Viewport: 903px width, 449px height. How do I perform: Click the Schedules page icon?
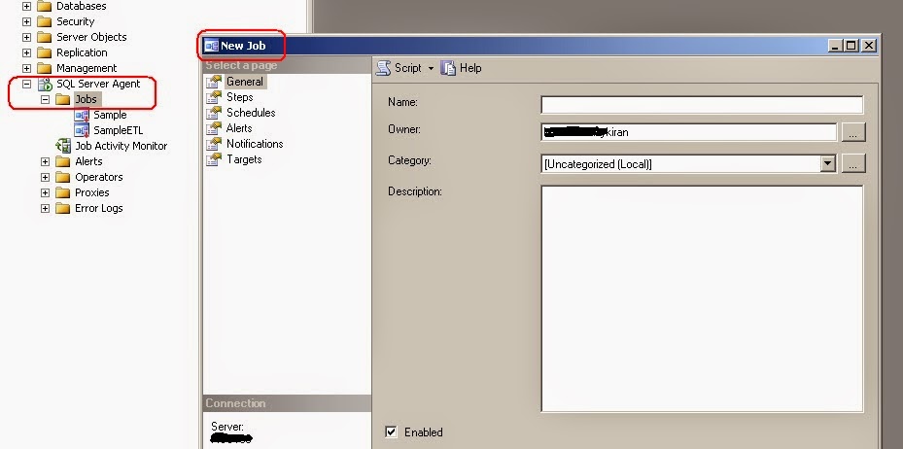pos(214,113)
